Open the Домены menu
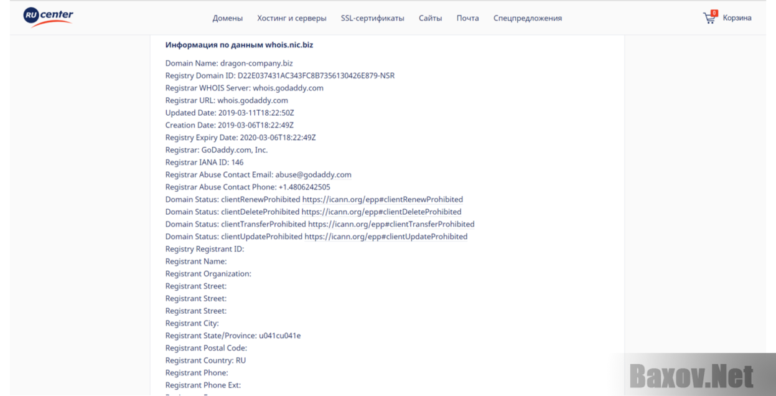The width and height of the screenshot is (776, 396). click(x=228, y=18)
